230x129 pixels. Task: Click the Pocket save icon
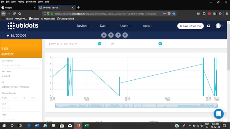pyautogui.click(x=169, y=14)
